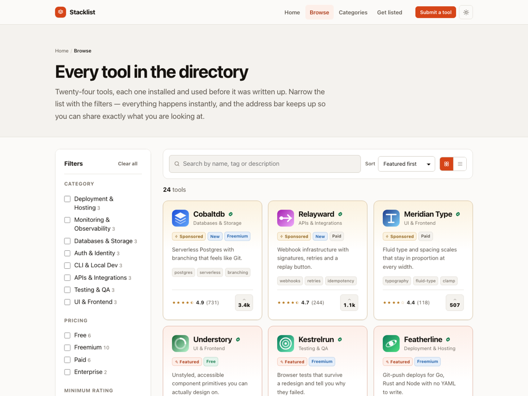Check APIs & Integrations filter
Image resolution: width=528 pixels, height=396 pixels.
68,278
